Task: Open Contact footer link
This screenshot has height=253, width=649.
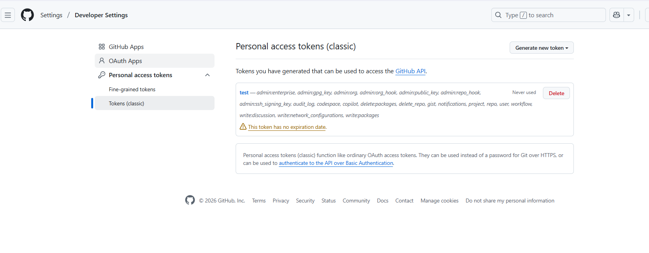Action: pyautogui.click(x=404, y=201)
